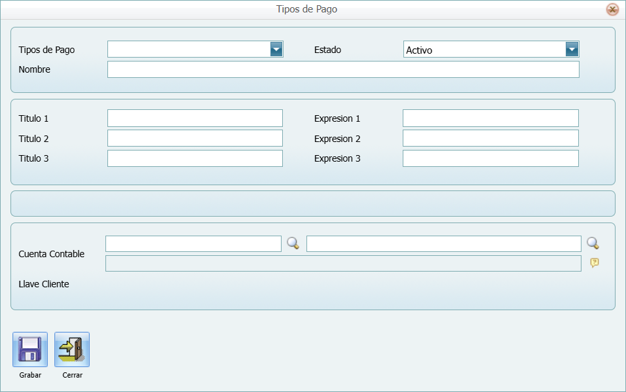Click the Grabar label text

click(x=30, y=376)
